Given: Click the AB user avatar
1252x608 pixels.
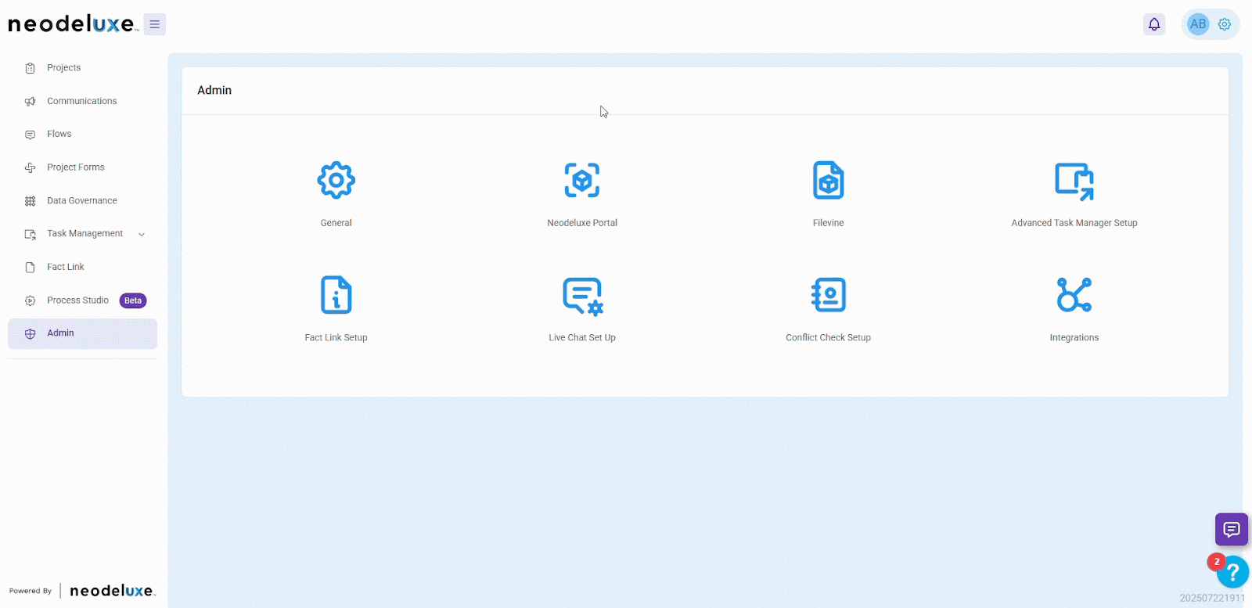Looking at the screenshot, I should tap(1198, 24).
